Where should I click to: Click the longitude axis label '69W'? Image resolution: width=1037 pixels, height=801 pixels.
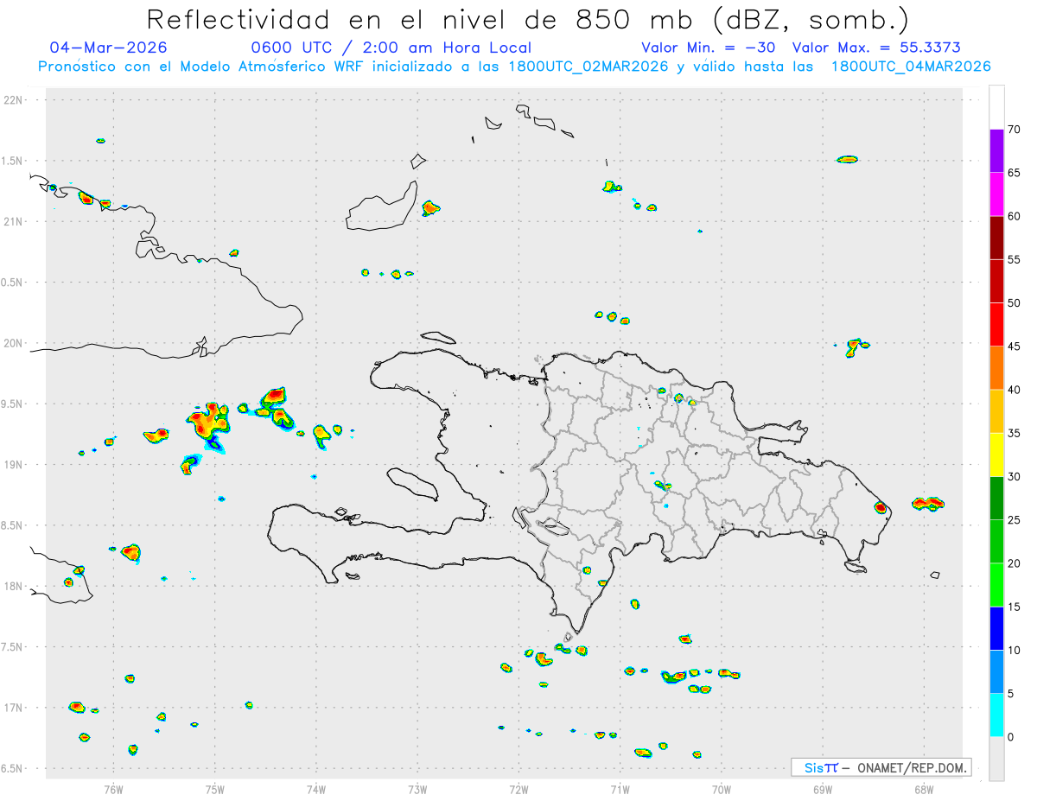coord(823,788)
